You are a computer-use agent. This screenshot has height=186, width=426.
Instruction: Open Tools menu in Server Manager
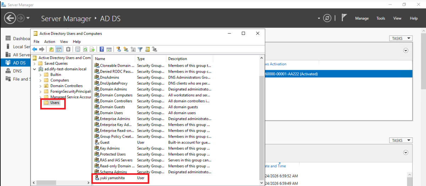click(x=381, y=18)
